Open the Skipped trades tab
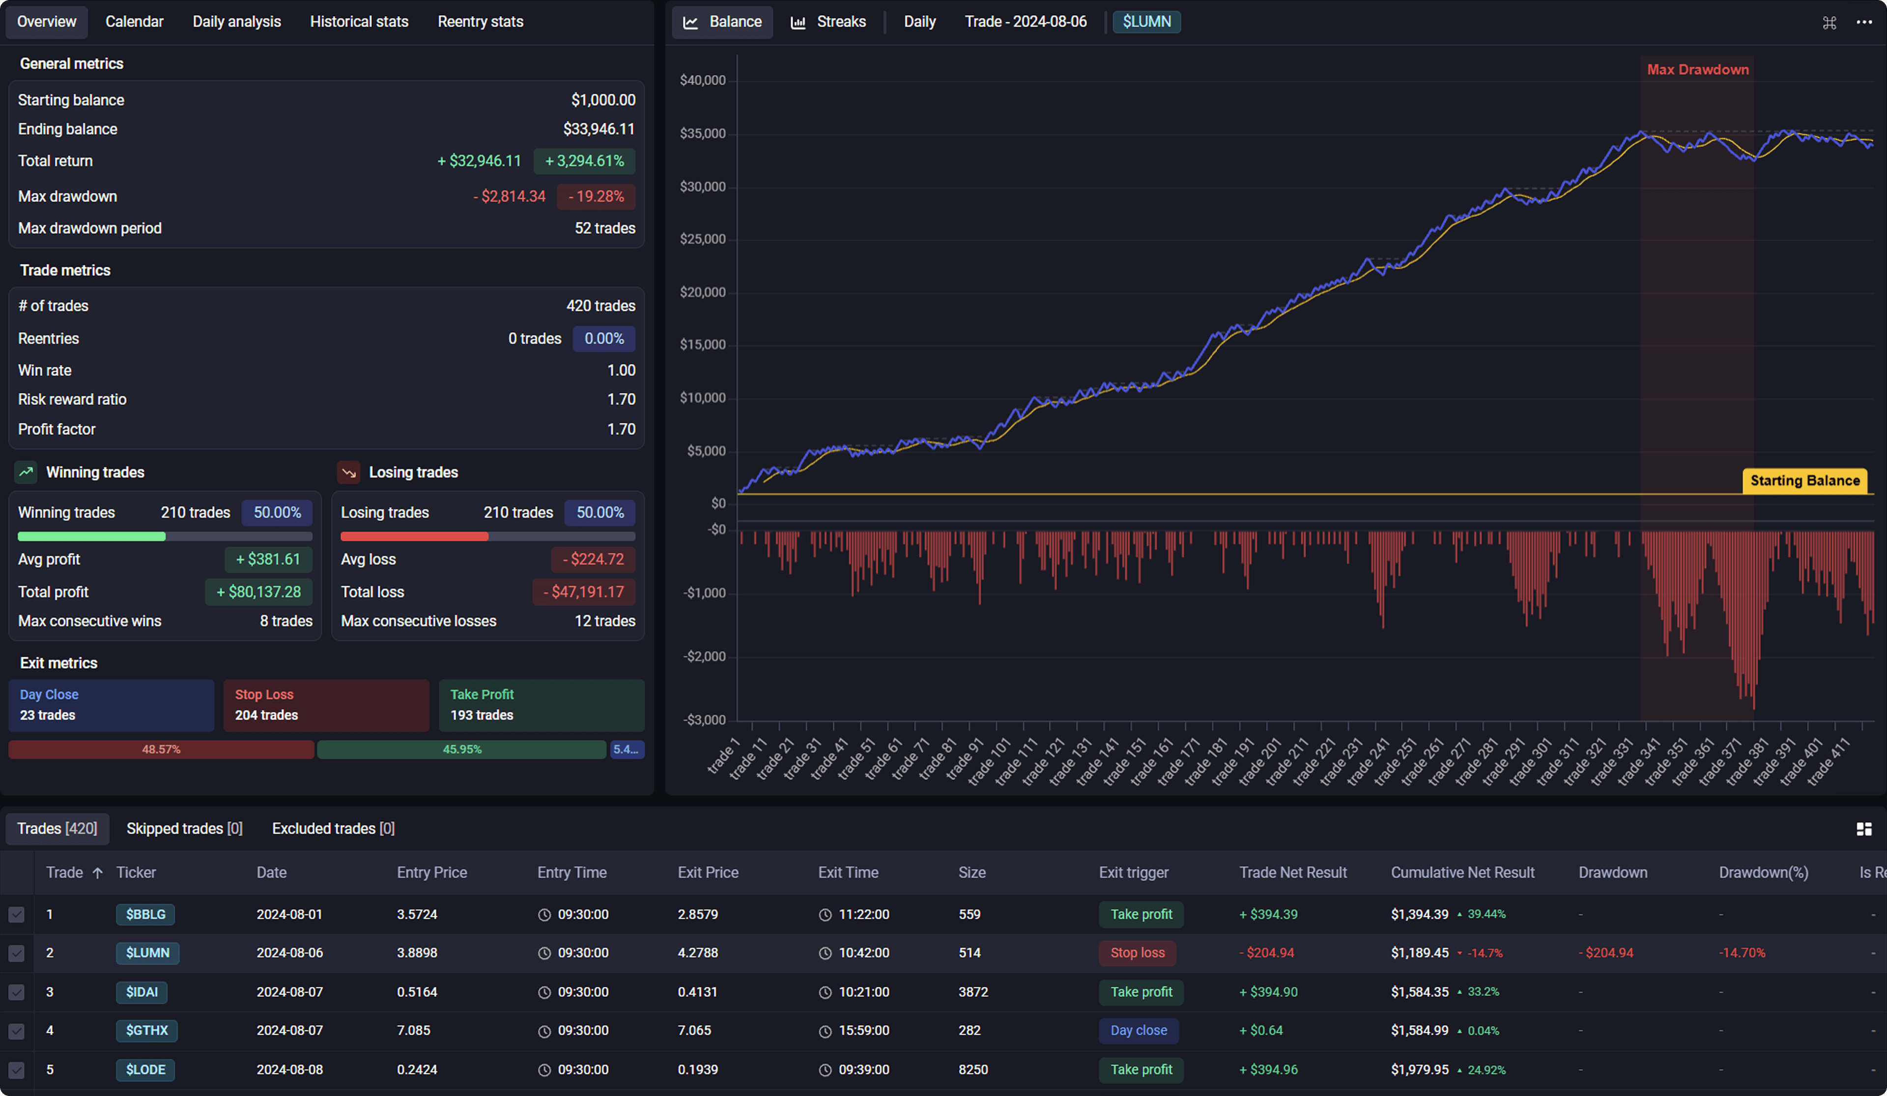1887x1096 pixels. pyautogui.click(x=184, y=829)
